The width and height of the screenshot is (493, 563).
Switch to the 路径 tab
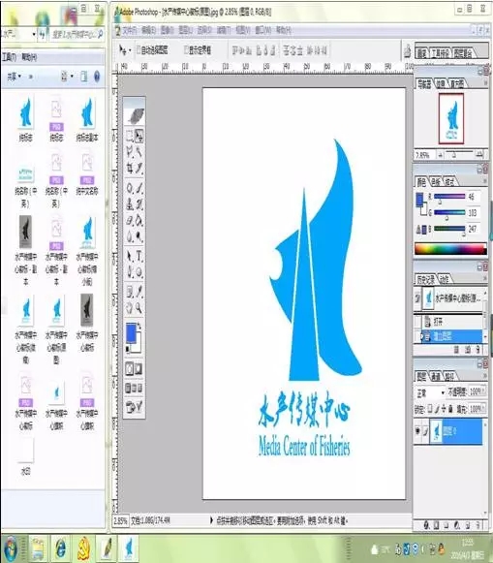pos(449,376)
